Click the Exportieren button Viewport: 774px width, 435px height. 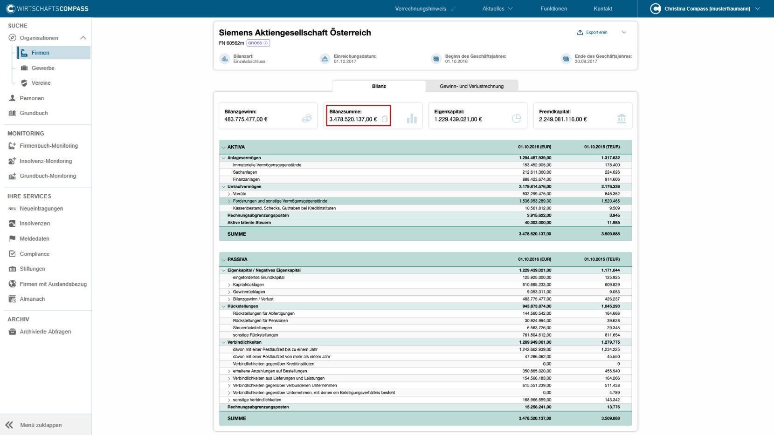pos(592,33)
